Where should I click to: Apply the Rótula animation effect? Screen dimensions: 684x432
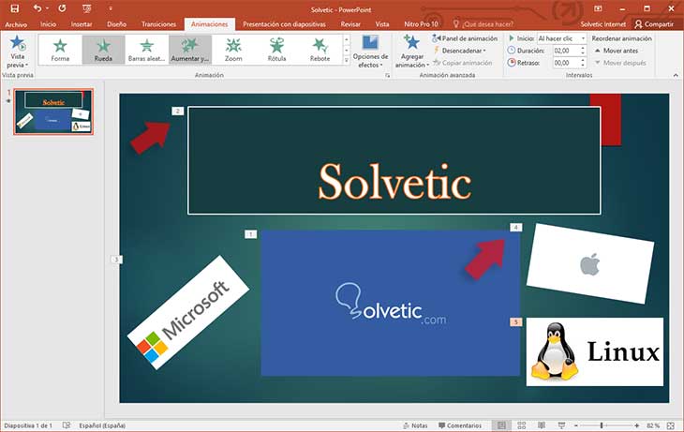276,50
